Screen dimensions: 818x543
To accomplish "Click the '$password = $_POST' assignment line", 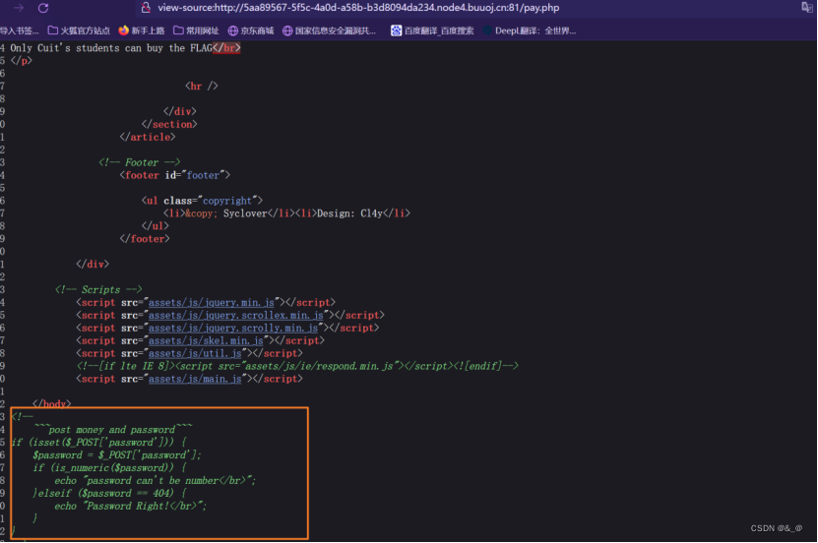I will tap(117, 454).
